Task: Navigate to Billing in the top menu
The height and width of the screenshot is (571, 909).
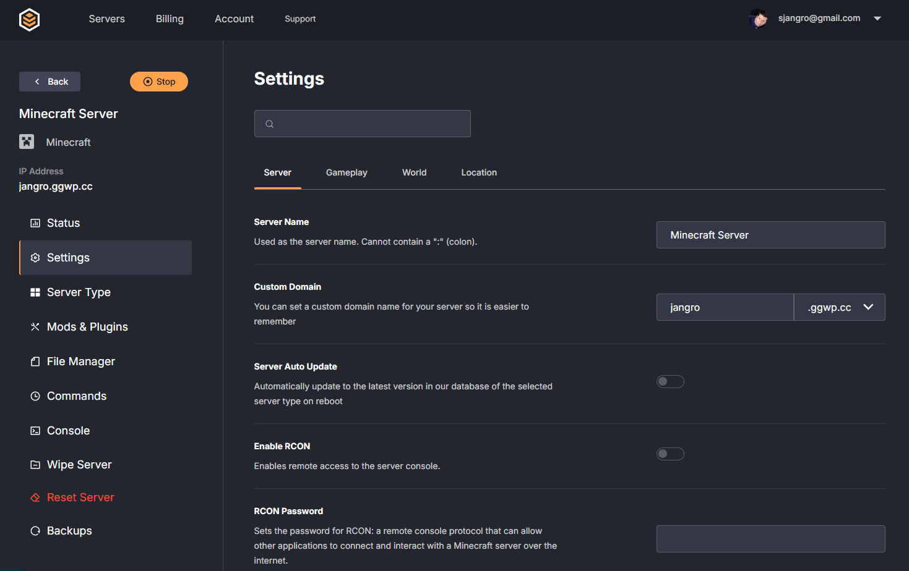Action: click(x=169, y=19)
